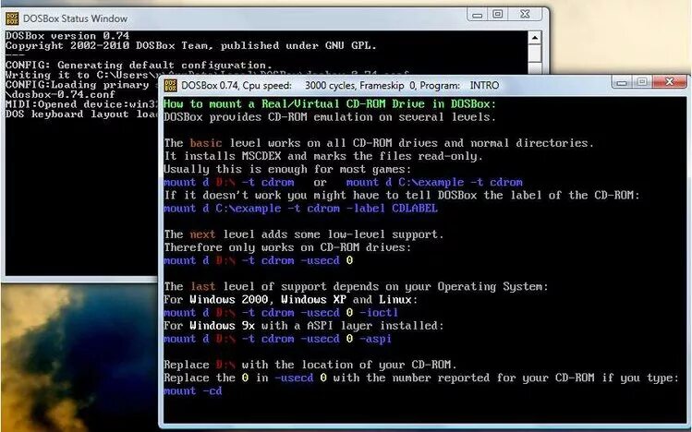Click the 'mount -cd' command at bottom

point(193,390)
